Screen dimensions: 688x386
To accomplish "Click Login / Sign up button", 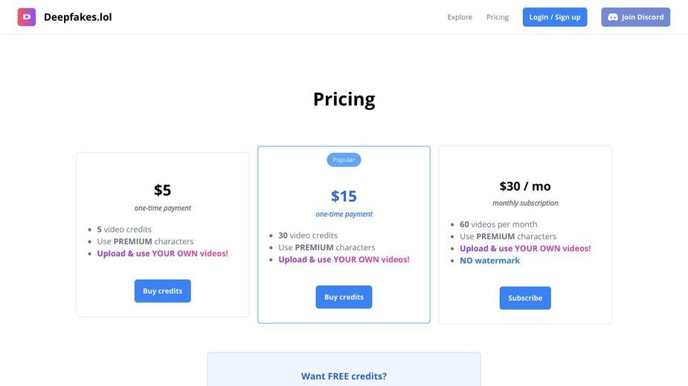I will pyautogui.click(x=555, y=17).
